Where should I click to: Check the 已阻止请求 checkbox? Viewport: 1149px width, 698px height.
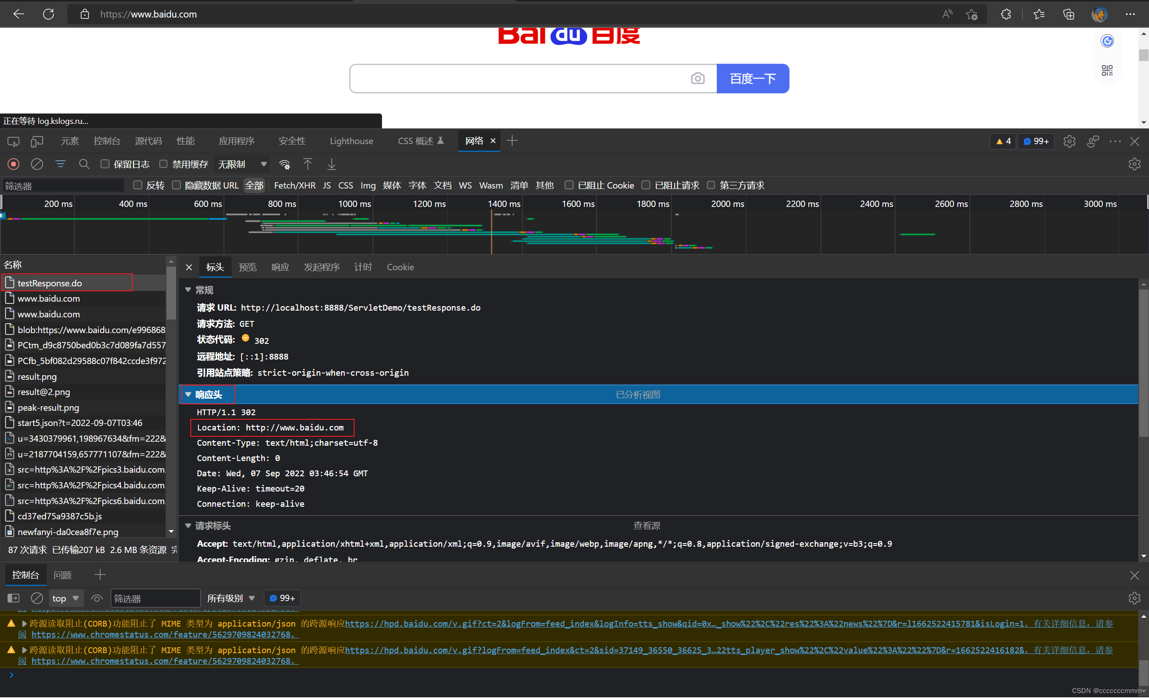[x=646, y=185]
